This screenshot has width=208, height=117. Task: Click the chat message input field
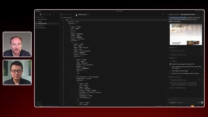click(186, 99)
